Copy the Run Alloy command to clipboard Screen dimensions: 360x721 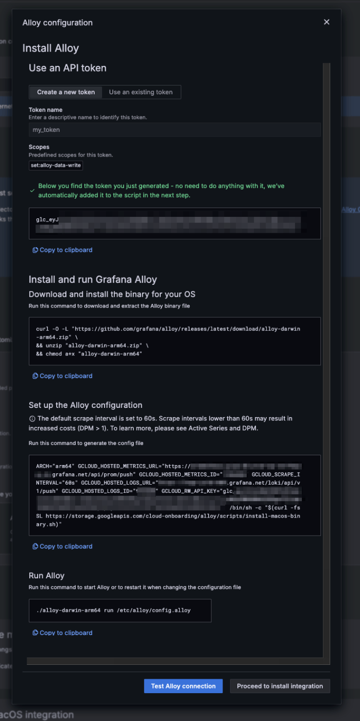62,632
